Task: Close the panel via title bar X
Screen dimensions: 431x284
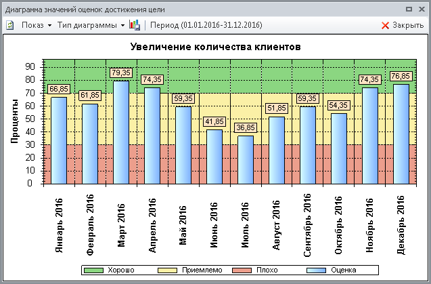Action: (x=421, y=9)
